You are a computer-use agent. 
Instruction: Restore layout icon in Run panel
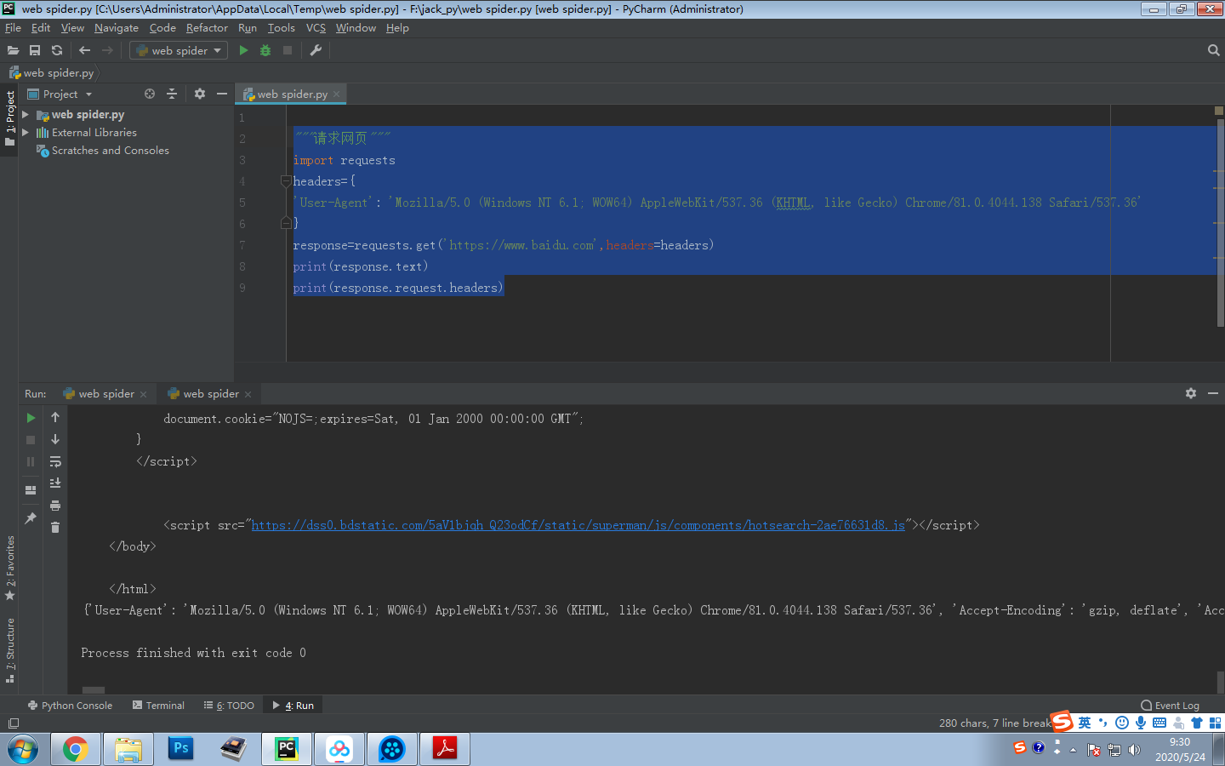[31, 490]
